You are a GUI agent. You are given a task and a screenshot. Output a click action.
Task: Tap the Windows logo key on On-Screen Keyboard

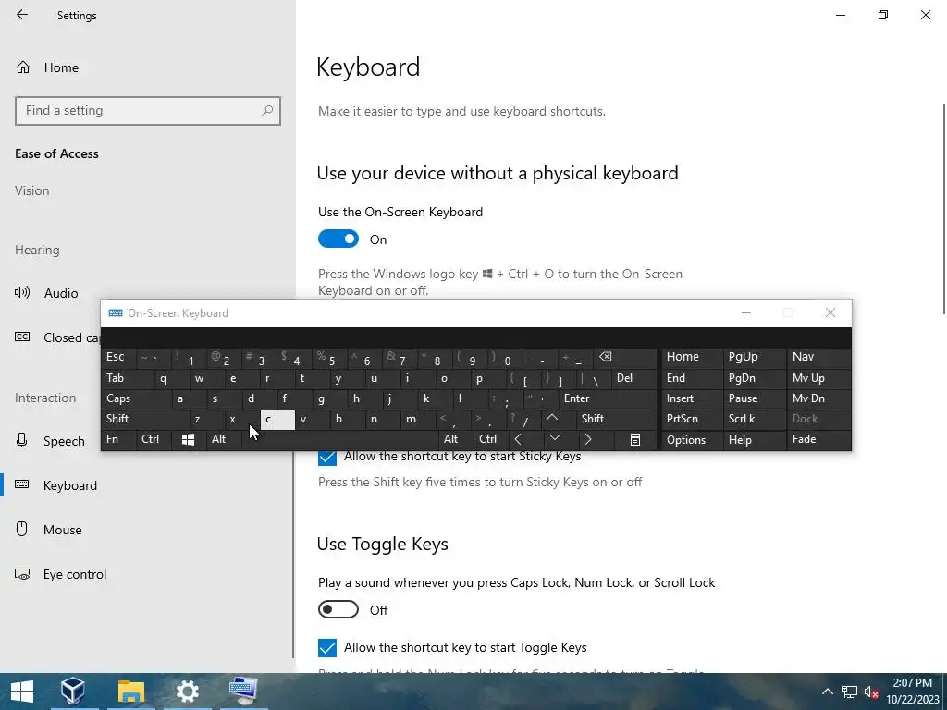click(x=189, y=439)
